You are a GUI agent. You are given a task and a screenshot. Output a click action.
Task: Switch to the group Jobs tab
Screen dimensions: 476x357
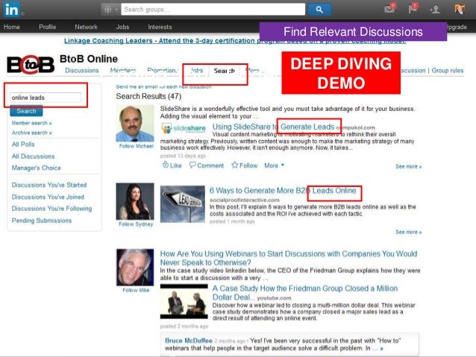pyautogui.click(x=197, y=70)
